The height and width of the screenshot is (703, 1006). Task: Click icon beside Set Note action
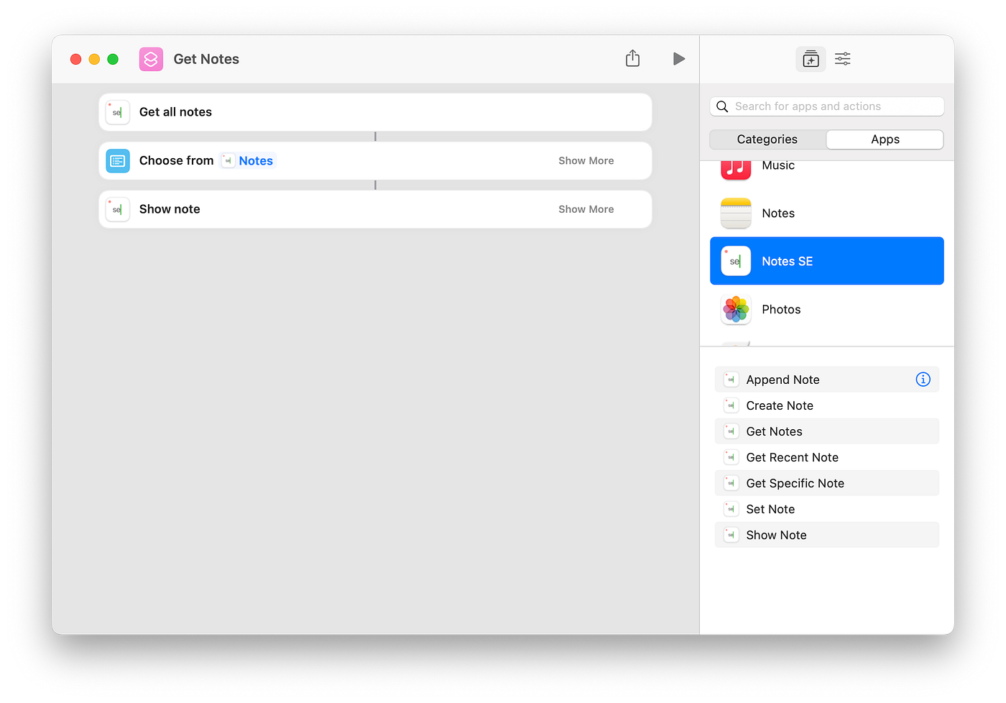(x=731, y=509)
